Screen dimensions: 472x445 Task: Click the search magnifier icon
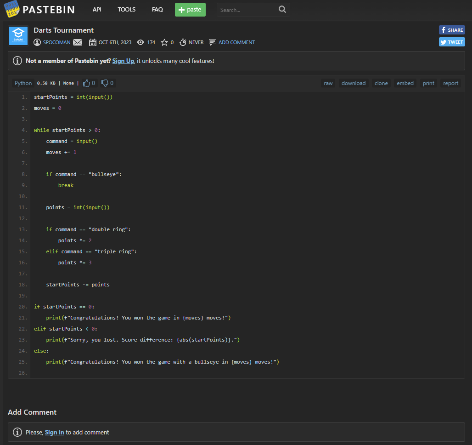(x=282, y=9)
